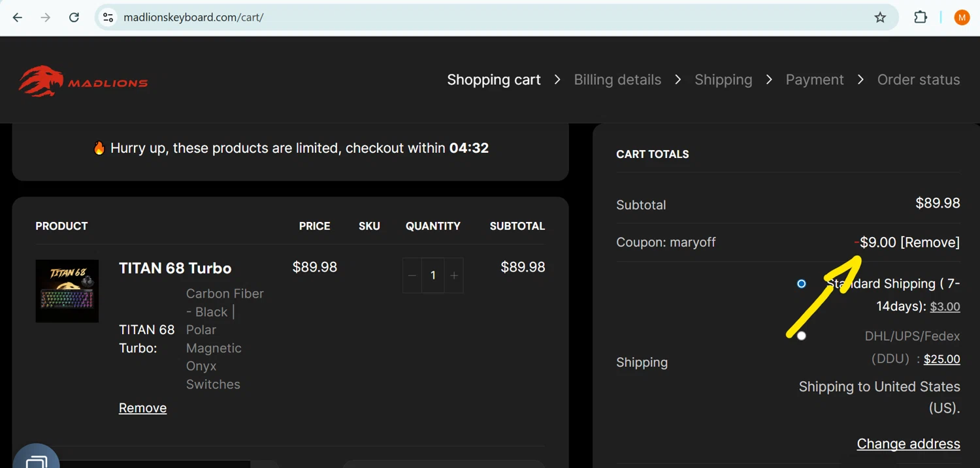980x468 pixels.
Task: Click the product variant Carbon Fiber - Black text
Action: click(225, 303)
